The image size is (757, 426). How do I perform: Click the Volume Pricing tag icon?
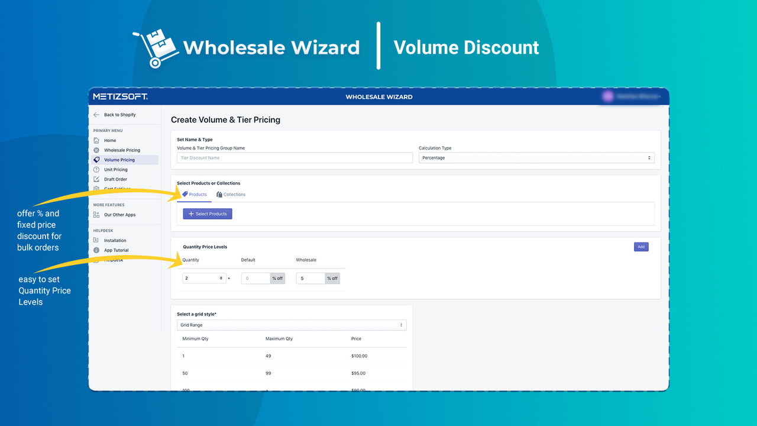pyautogui.click(x=96, y=160)
